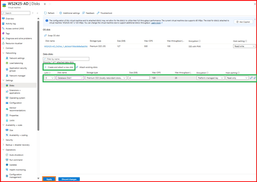
Task: Collapse the sidebar using double chevron
Action: [x=37, y=13]
